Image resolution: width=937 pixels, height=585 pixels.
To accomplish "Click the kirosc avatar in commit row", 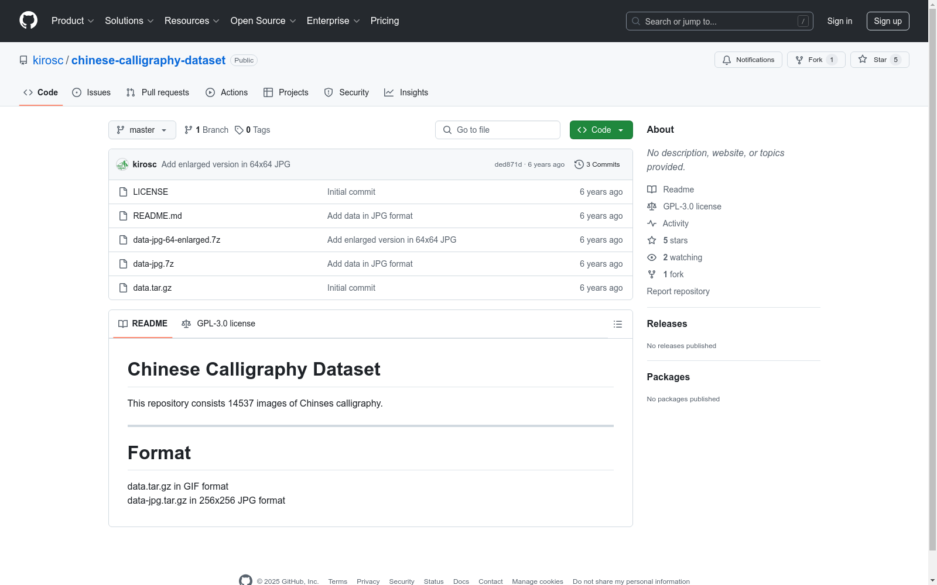I will click(122, 164).
